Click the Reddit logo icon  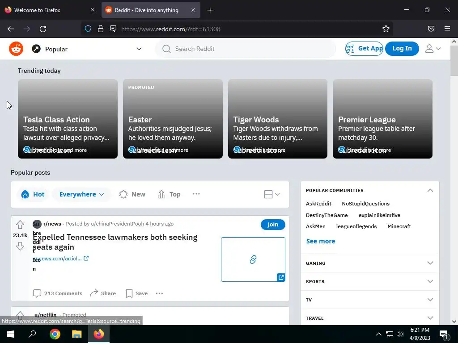pyautogui.click(x=16, y=49)
